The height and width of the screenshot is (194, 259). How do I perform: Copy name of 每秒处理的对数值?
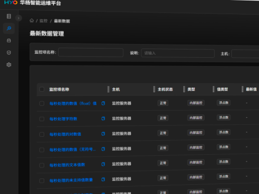point(103,134)
